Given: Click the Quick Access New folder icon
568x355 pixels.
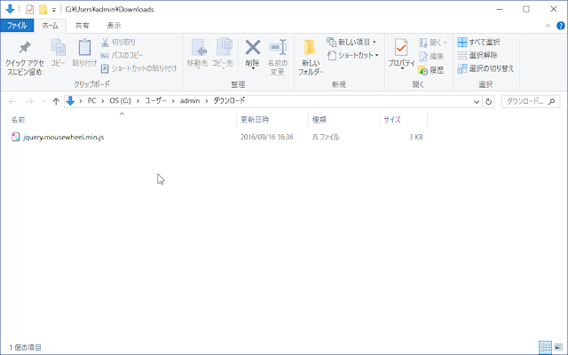Looking at the screenshot, I should [43, 10].
